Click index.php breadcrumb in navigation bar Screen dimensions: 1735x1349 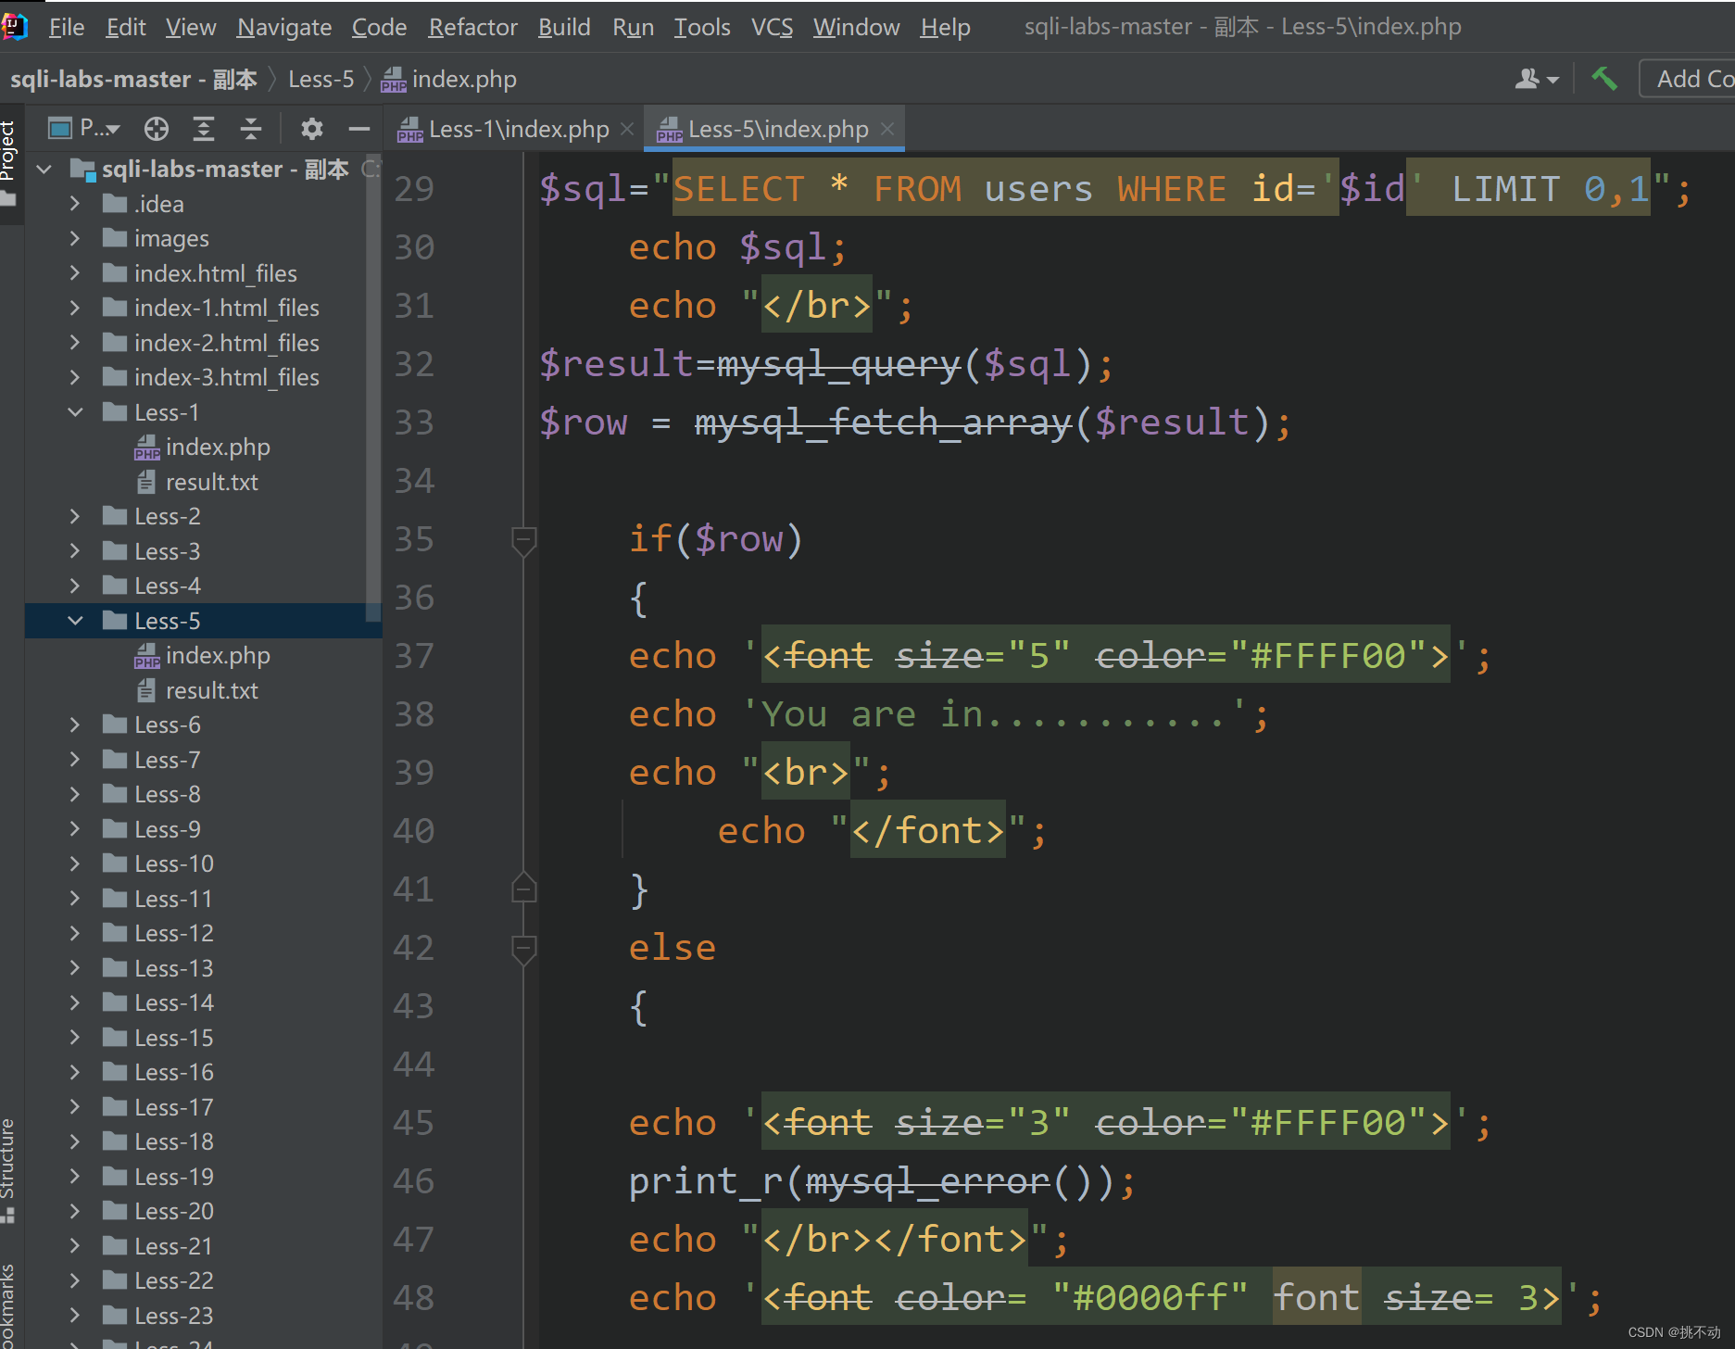click(x=449, y=79)
